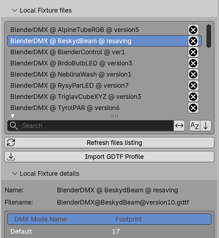Click the import download arrow icon
The height and width of the screenshot is (238, 219).
tap(11, 157)
